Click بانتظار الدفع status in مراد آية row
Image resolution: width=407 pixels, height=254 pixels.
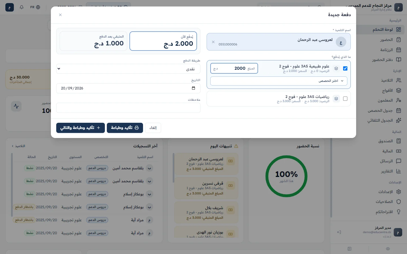tap(24, 220)
